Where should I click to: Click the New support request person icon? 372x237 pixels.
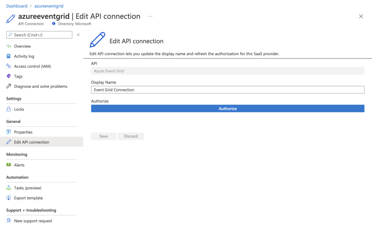(9, 221)
